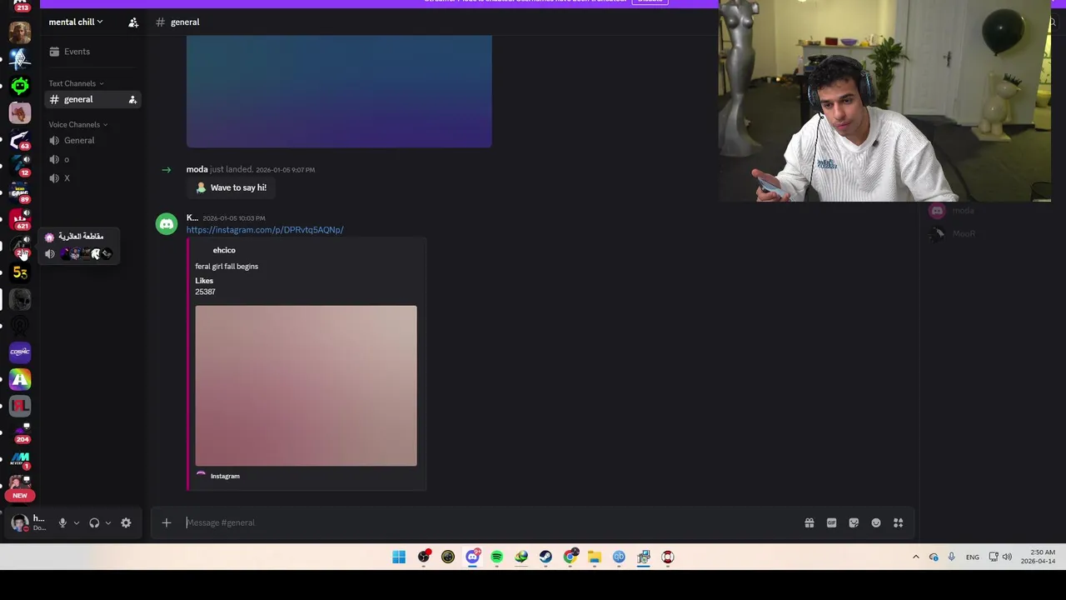
Task: Open the taskbar clock and date
Action: pos(1038,557)
